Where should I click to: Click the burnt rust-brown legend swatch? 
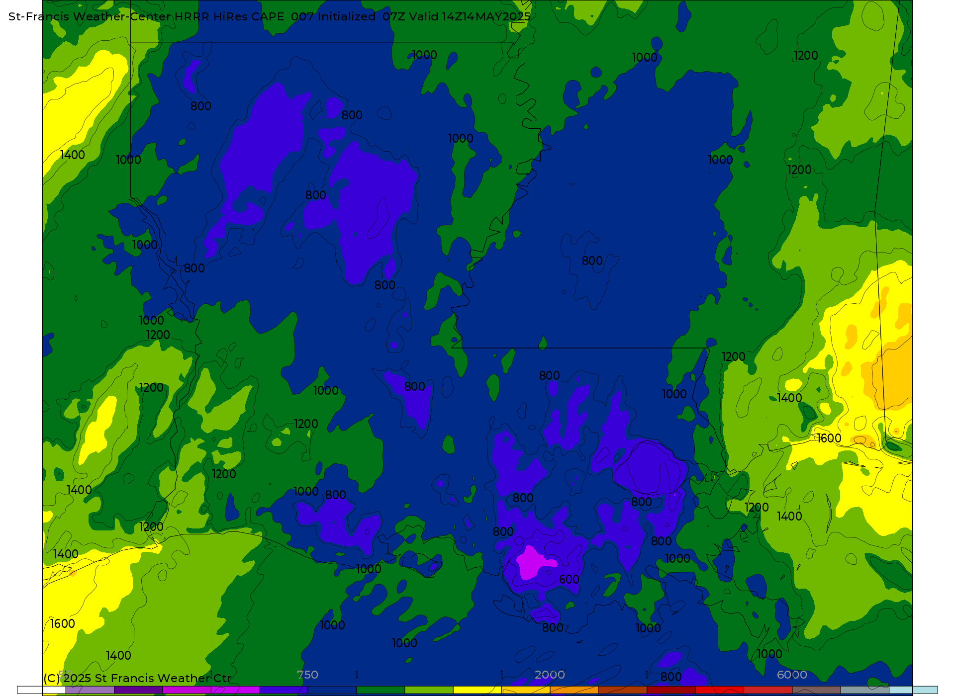[622, 690]
